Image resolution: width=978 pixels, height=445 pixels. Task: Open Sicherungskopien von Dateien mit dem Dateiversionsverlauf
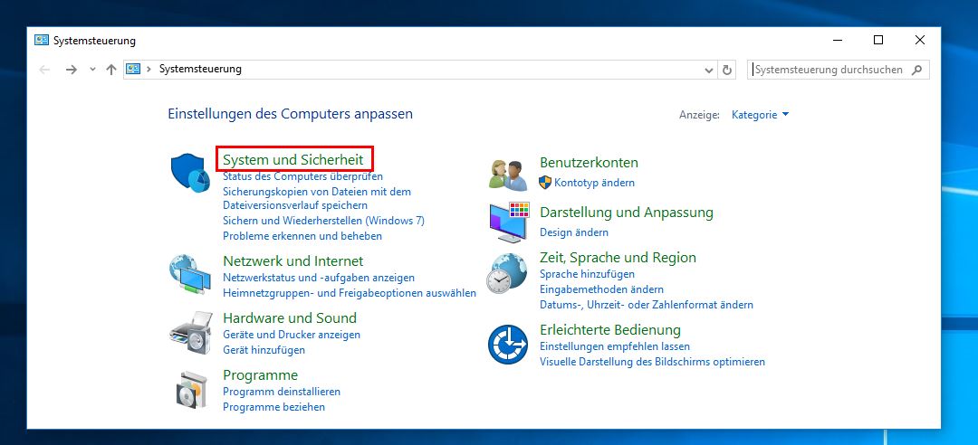(317, 198)
